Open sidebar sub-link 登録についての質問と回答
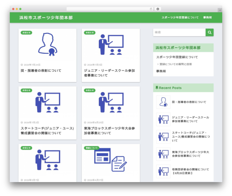The width and height of the screenshot is (232, 196). pos(175,64)
